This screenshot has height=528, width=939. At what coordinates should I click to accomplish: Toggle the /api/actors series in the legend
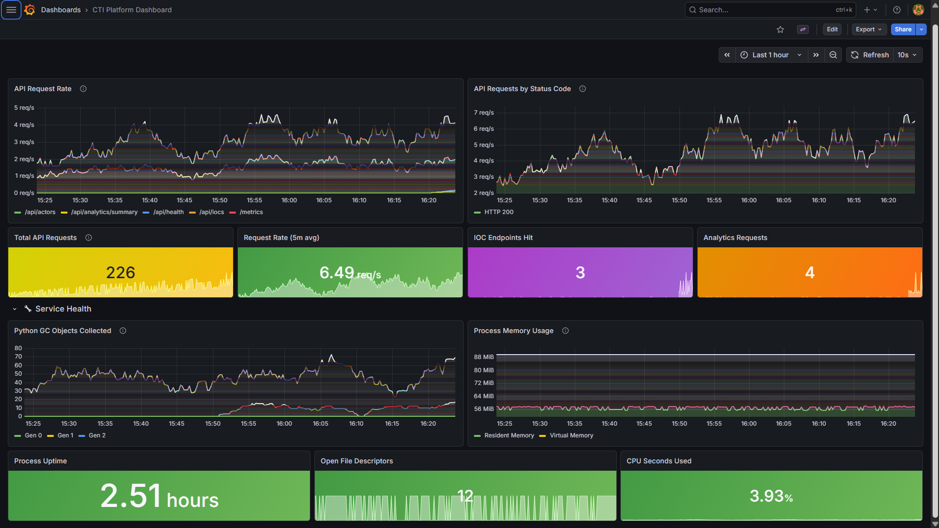click(x=40, y=212)
